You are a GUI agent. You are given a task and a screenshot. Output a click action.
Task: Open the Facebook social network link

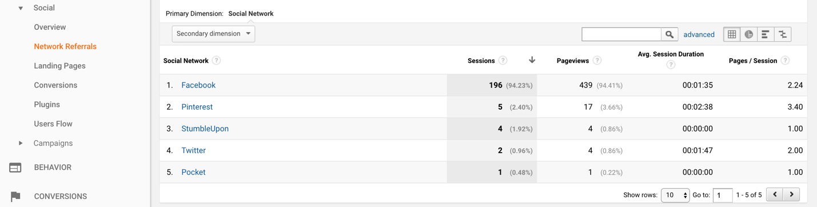[198, 85]
